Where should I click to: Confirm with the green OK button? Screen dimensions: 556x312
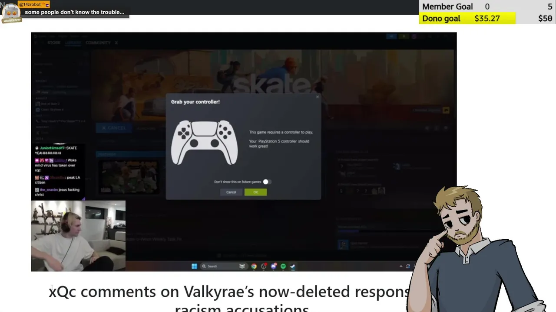click(x=255, y=192)
